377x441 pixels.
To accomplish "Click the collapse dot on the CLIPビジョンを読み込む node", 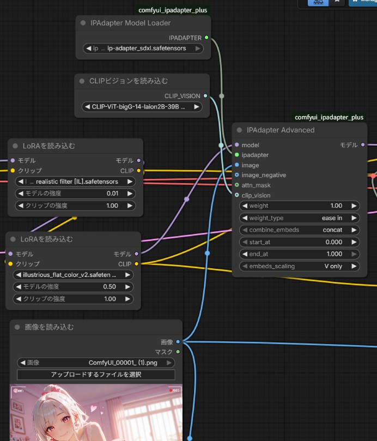I will (82, 81).
